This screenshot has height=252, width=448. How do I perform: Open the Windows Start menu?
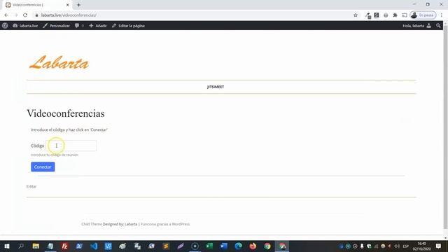pos(6,246)
